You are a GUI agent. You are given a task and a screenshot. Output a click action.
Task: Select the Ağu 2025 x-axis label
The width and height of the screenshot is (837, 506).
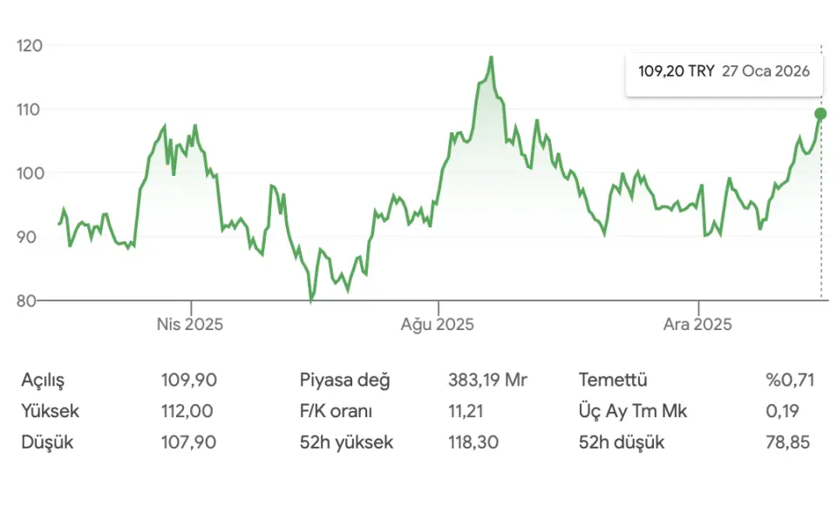click(438, 325)
